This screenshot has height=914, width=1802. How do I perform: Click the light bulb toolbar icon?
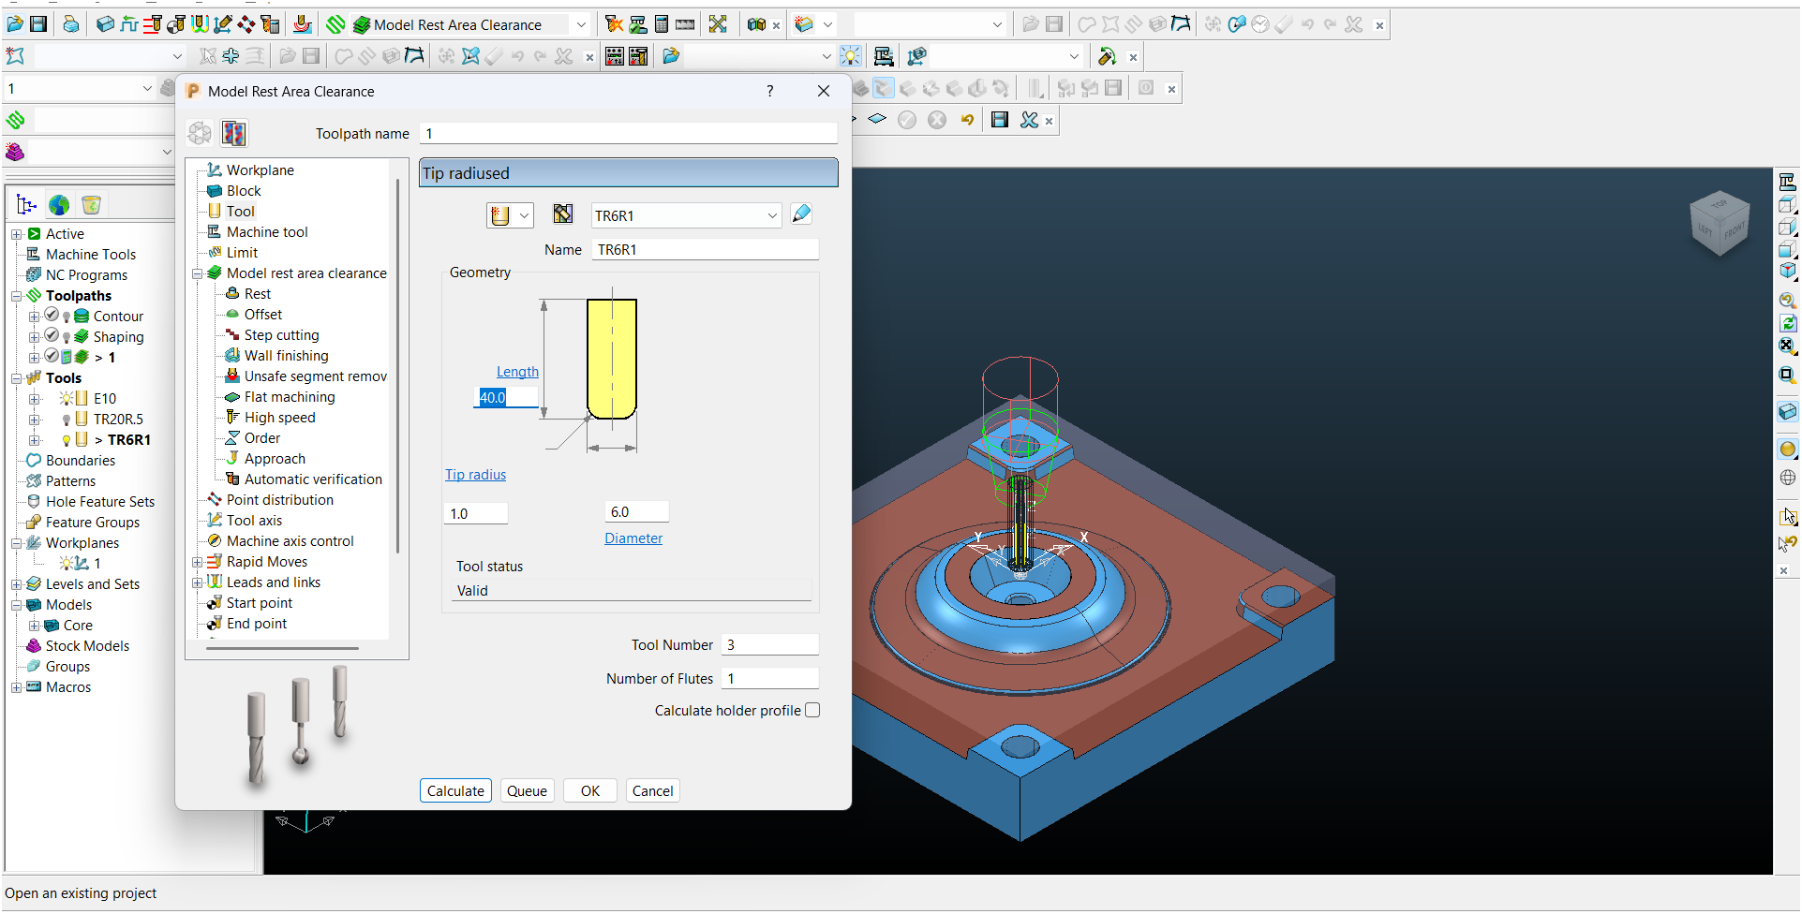coord(850,56)
